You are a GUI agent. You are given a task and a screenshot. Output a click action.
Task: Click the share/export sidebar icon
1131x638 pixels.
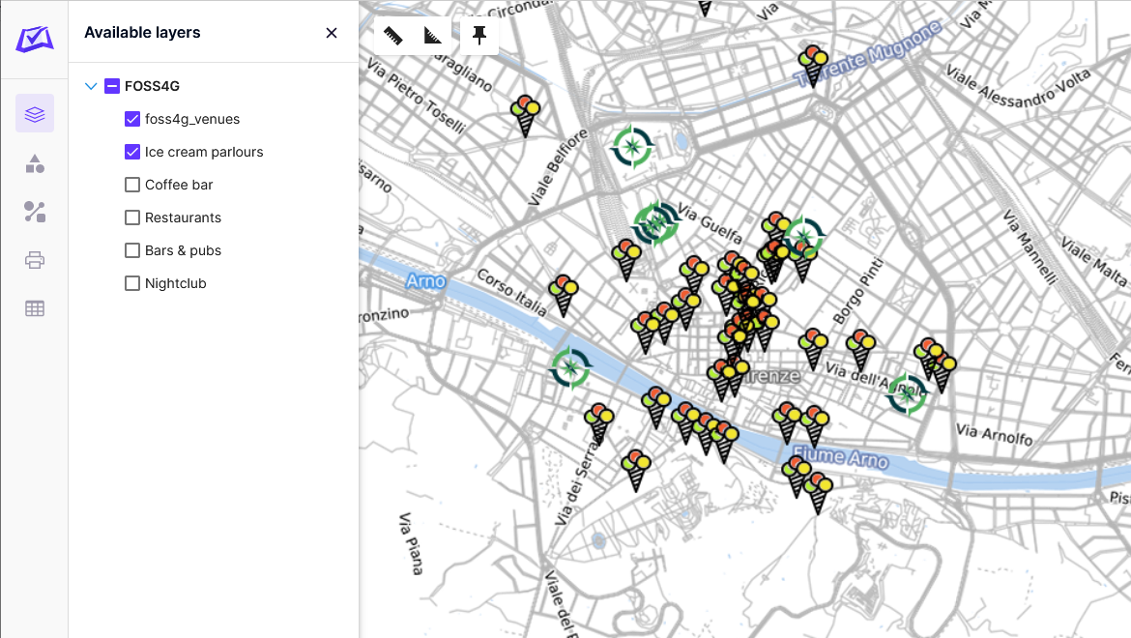click(x=35, y=212)
